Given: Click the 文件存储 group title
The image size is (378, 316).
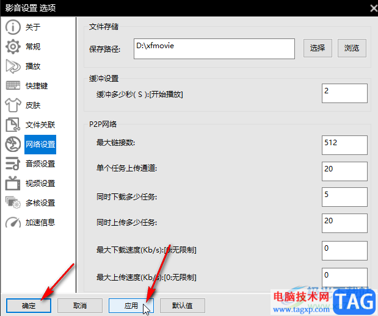Looking at the screenshot, I should coord(104,27).
